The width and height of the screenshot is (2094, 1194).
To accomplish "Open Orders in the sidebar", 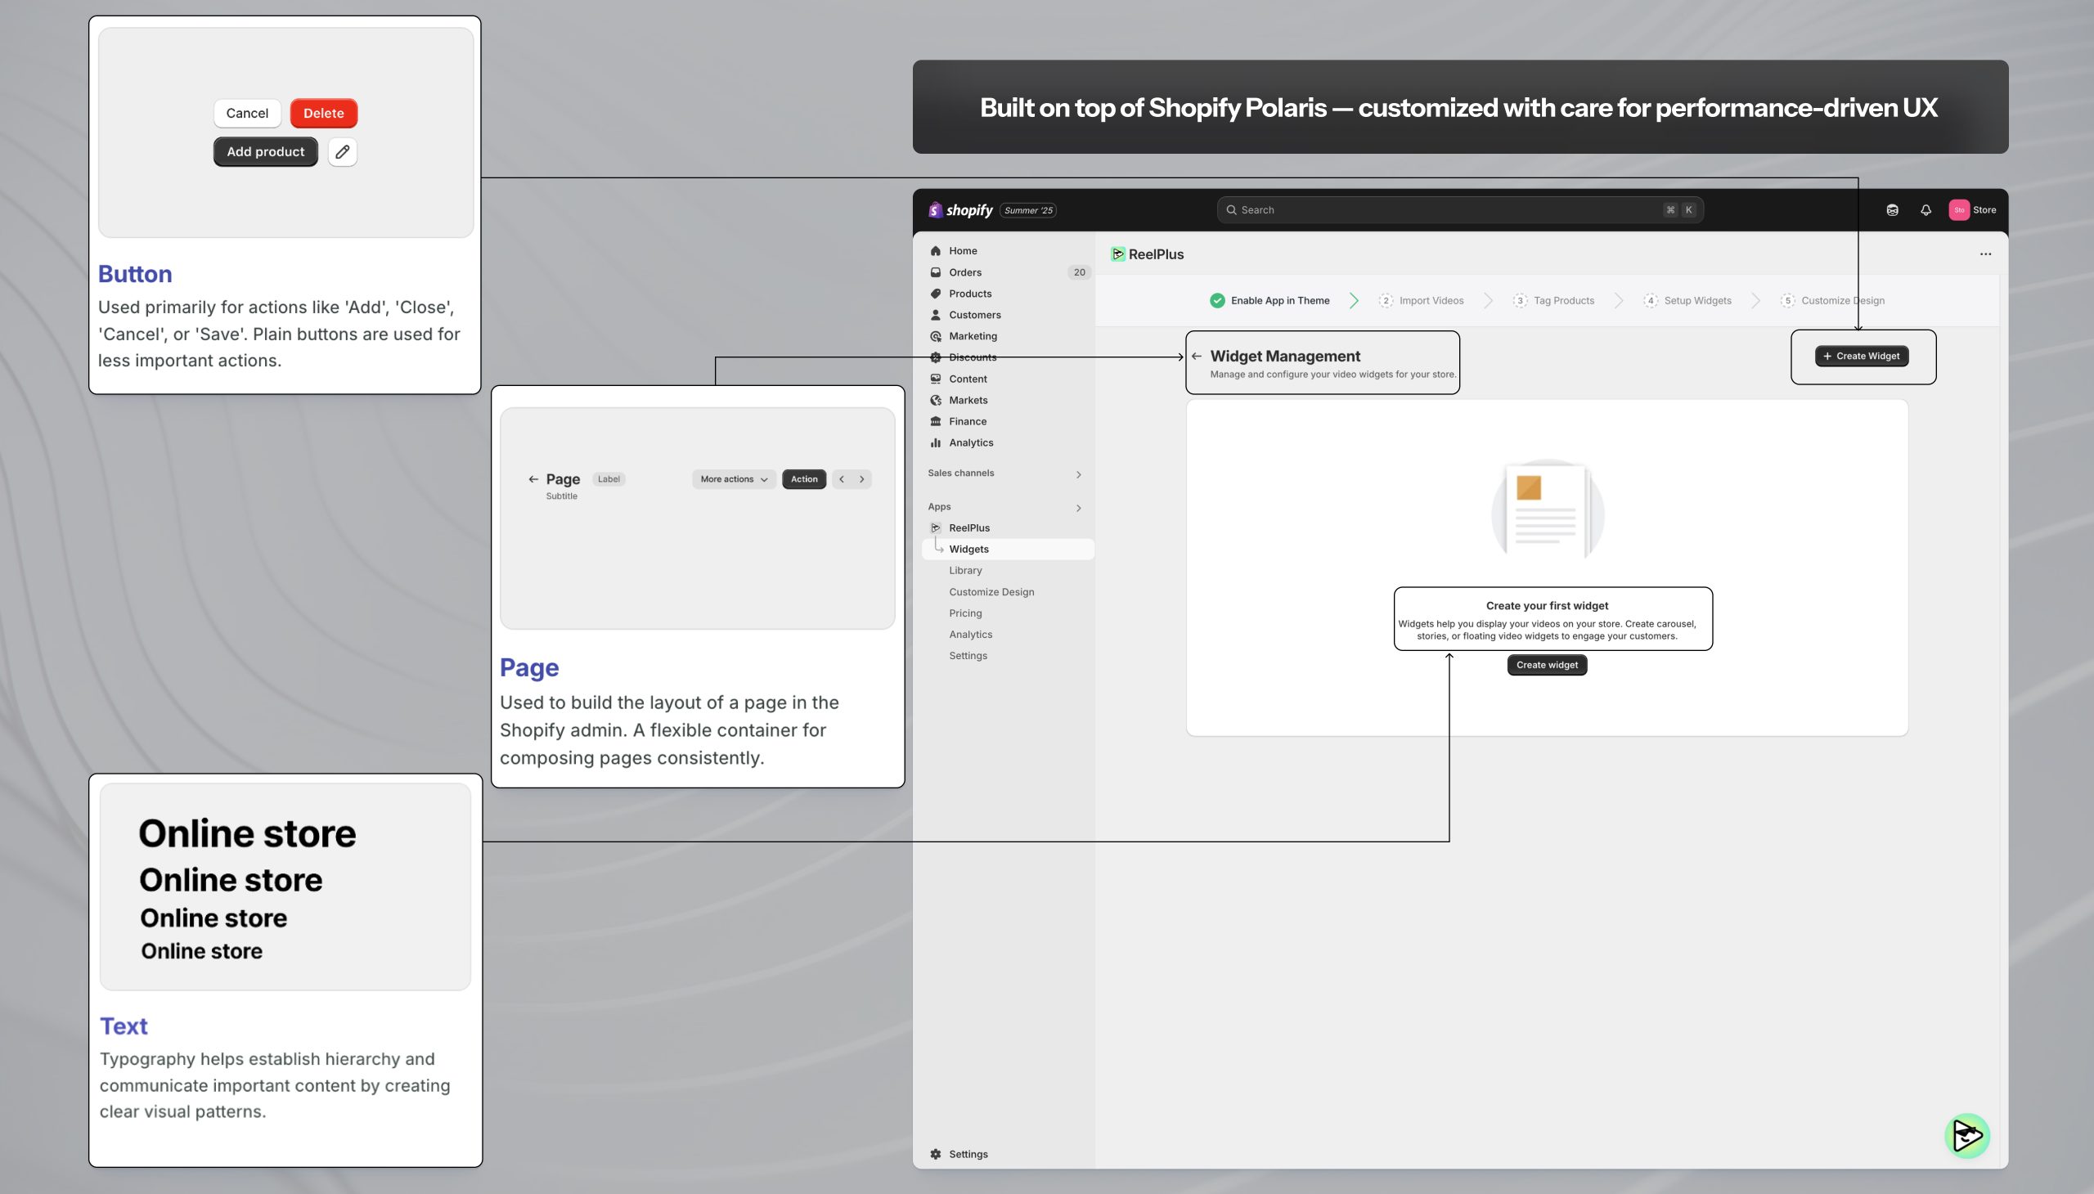I will [964, 272].
